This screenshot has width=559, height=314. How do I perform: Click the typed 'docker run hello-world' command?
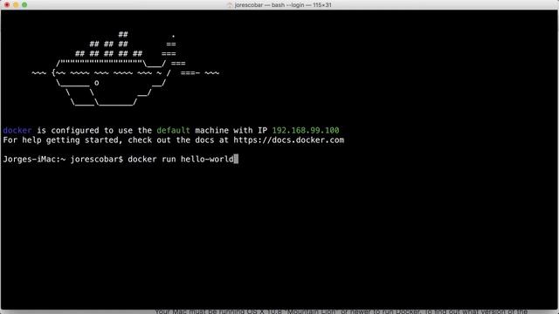[181, 159]
